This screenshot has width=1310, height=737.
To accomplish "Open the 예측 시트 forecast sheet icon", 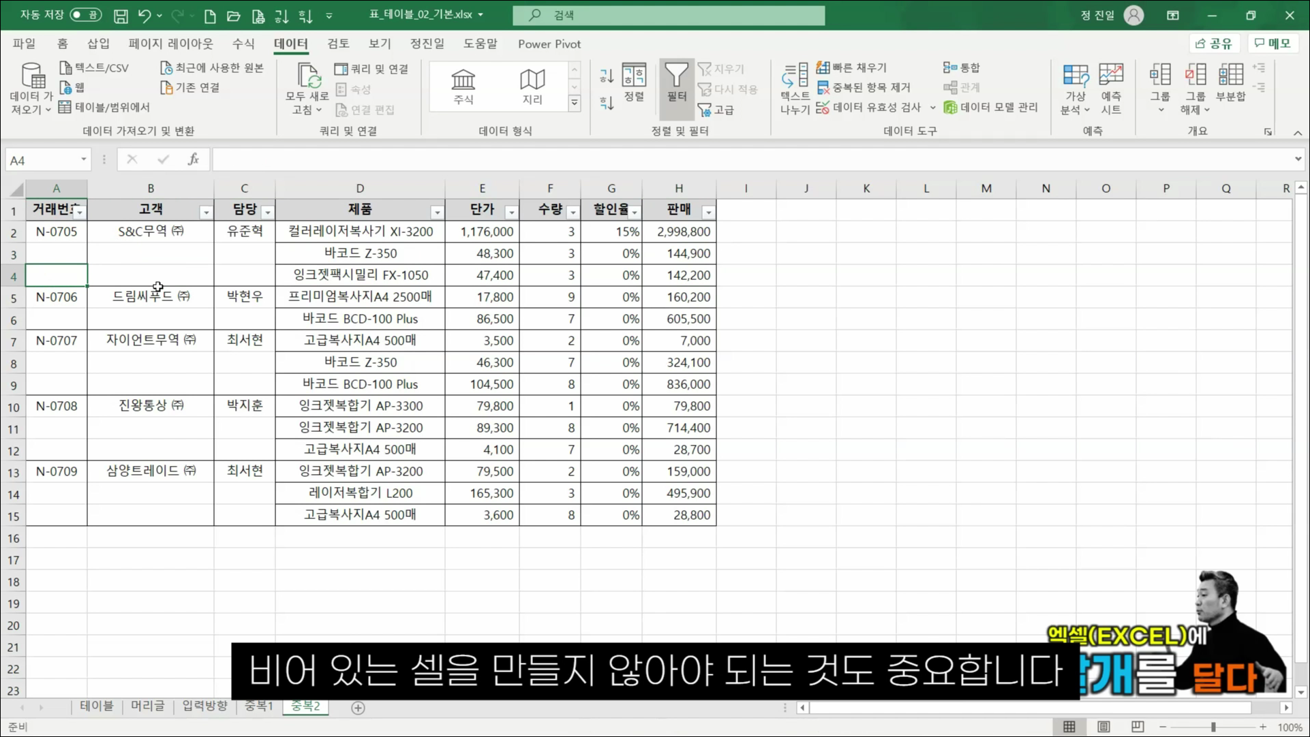I will (x=1111, y=87).
